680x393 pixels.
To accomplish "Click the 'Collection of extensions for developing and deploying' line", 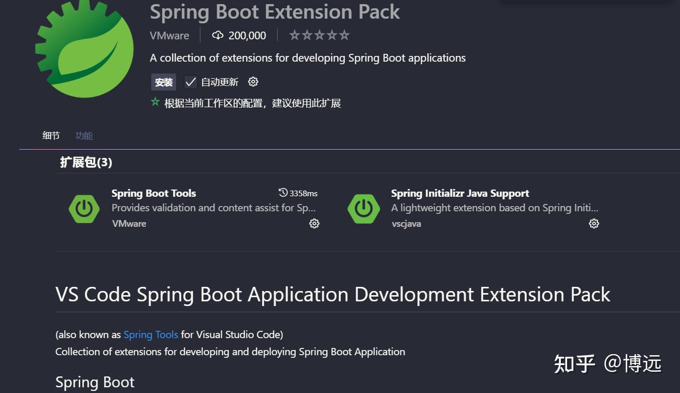I will coord(230,352).
